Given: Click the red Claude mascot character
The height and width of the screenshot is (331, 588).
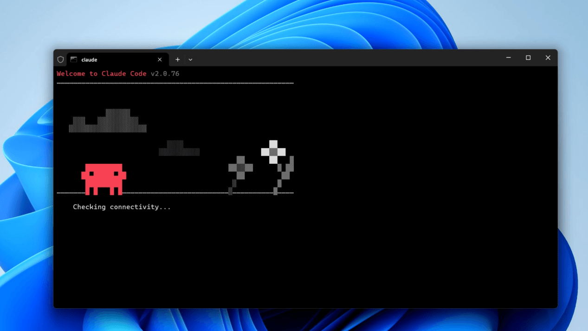Looking at the screenshot, I should [103, 178].
